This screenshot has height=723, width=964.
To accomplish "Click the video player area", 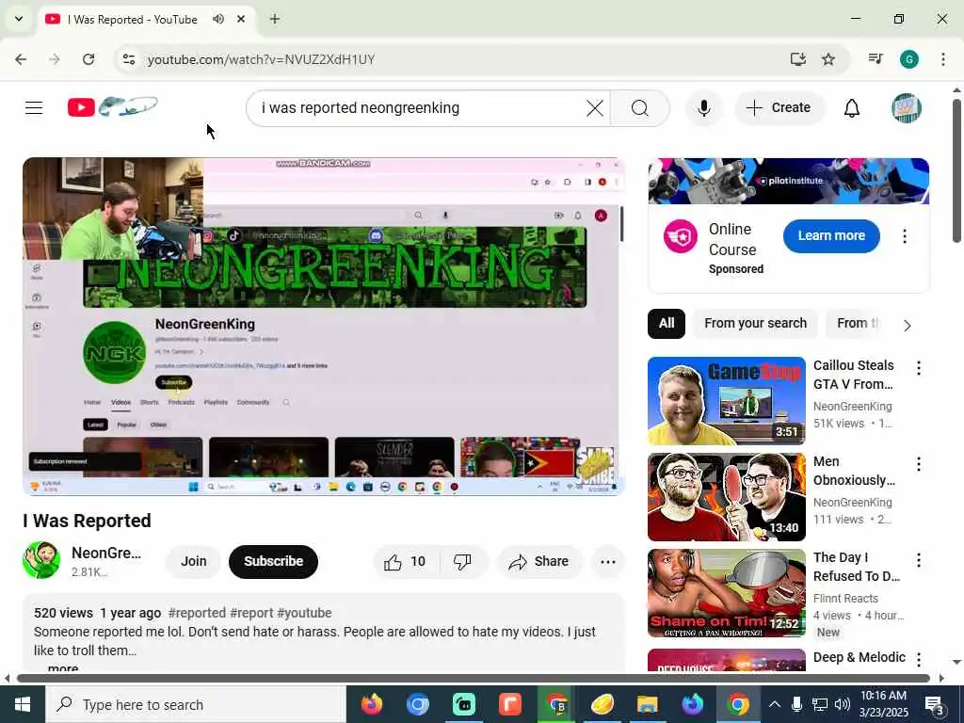I will coord(324,327).
